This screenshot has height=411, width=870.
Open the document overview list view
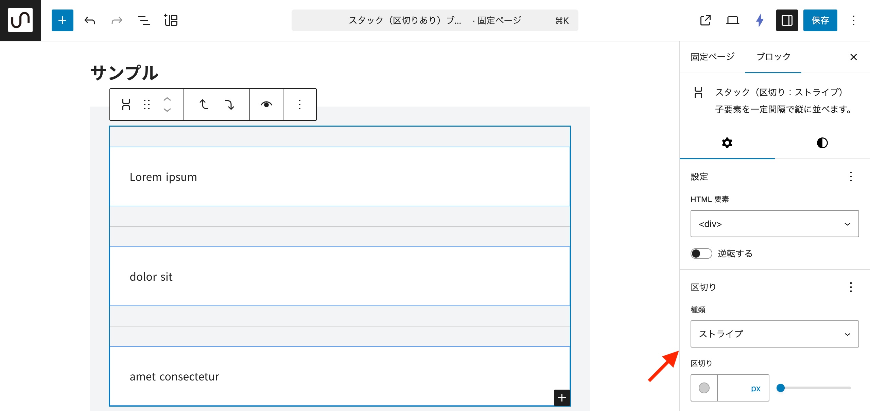(x=144, y=20)
